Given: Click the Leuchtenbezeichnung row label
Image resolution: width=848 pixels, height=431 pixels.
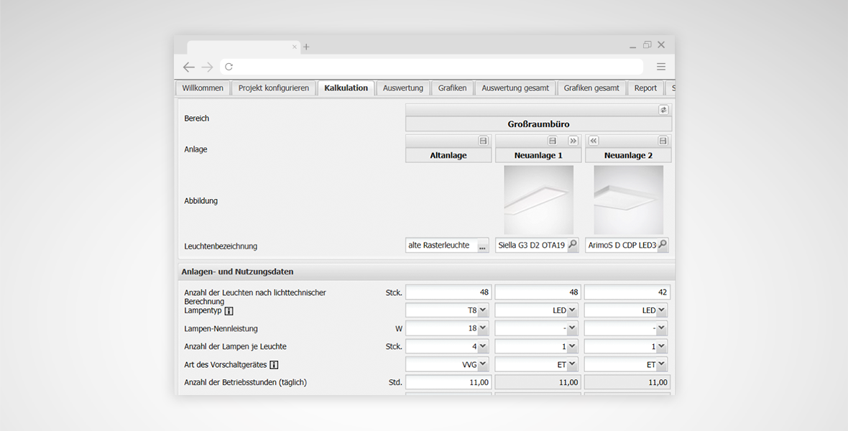Looking at the screenshot, I should click(x=221, y=246).
